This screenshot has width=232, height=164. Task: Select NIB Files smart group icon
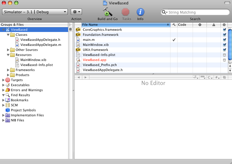pyautogui.click(x=8, y=120)
